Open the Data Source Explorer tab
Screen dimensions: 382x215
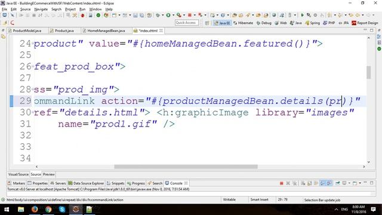[x=87, y=183]
